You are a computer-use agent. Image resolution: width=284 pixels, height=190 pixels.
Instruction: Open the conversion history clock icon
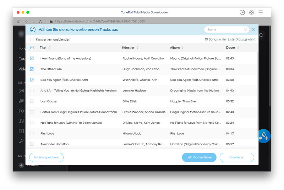click(x=242, y=12)
